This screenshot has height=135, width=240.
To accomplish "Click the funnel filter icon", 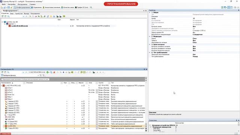I will 2,75.
